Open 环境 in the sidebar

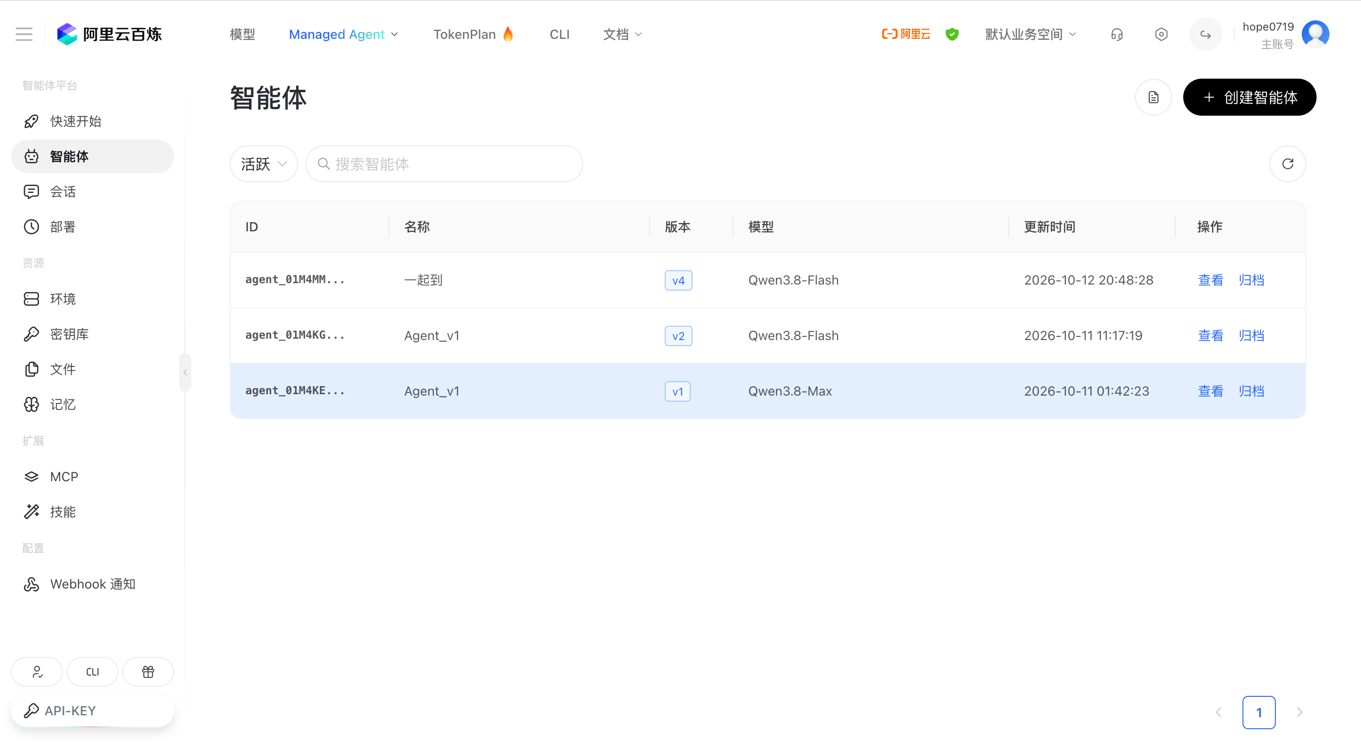(x=93, y=299)
